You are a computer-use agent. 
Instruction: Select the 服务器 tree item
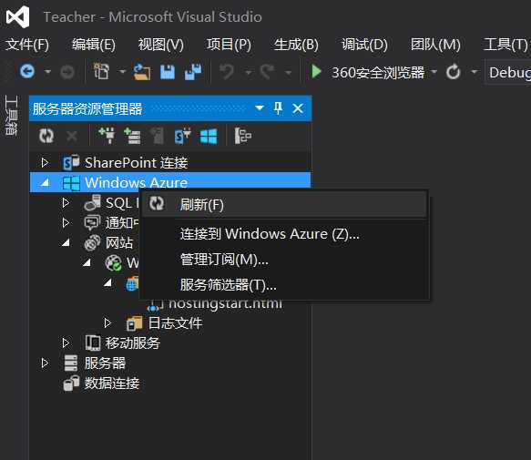[105, 363]
